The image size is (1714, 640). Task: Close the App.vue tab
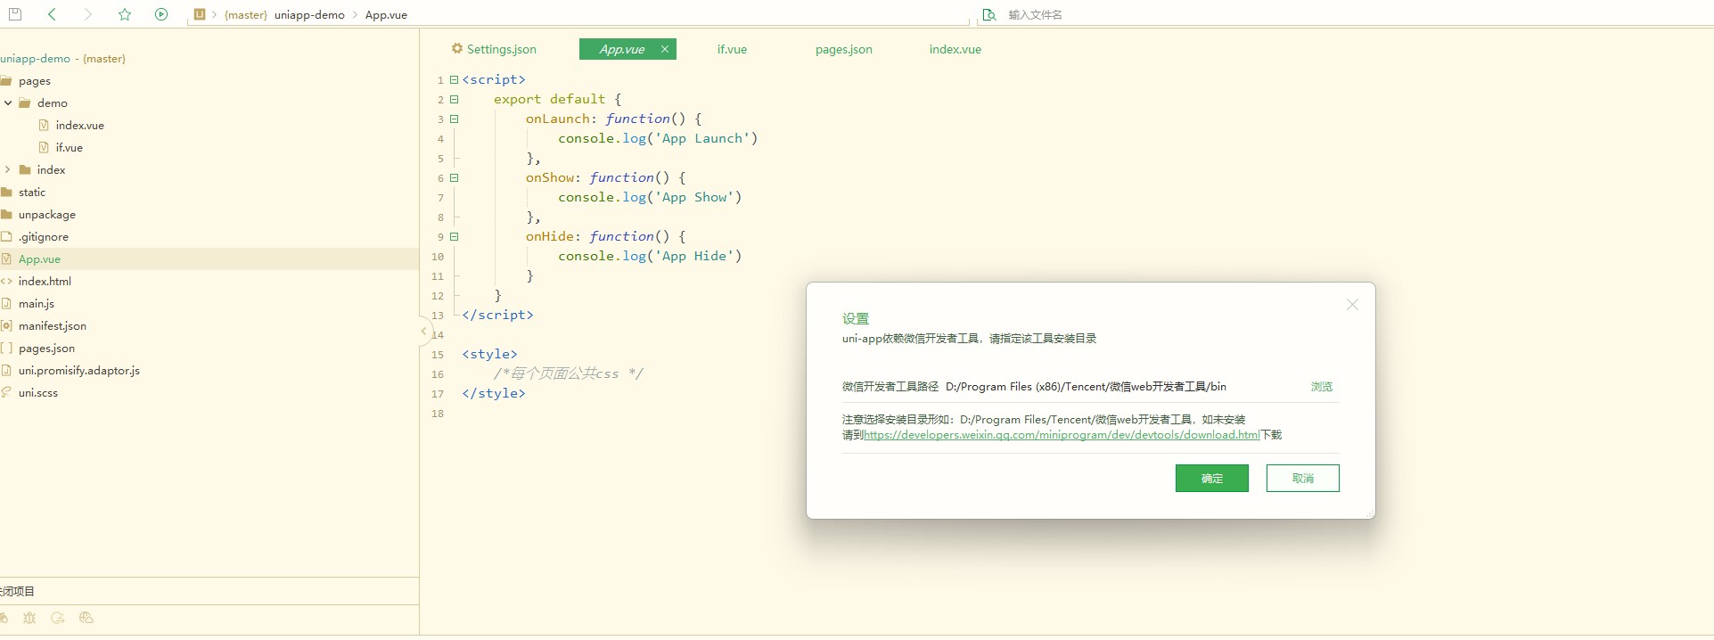coord(664,49)
